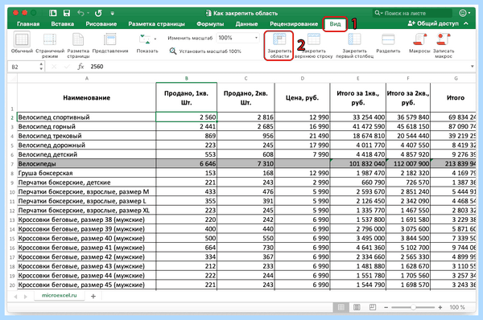The width and height of the screenshot is (483, 320).
Task: Select cell with value 101 832 040
Action: [358, 164]
